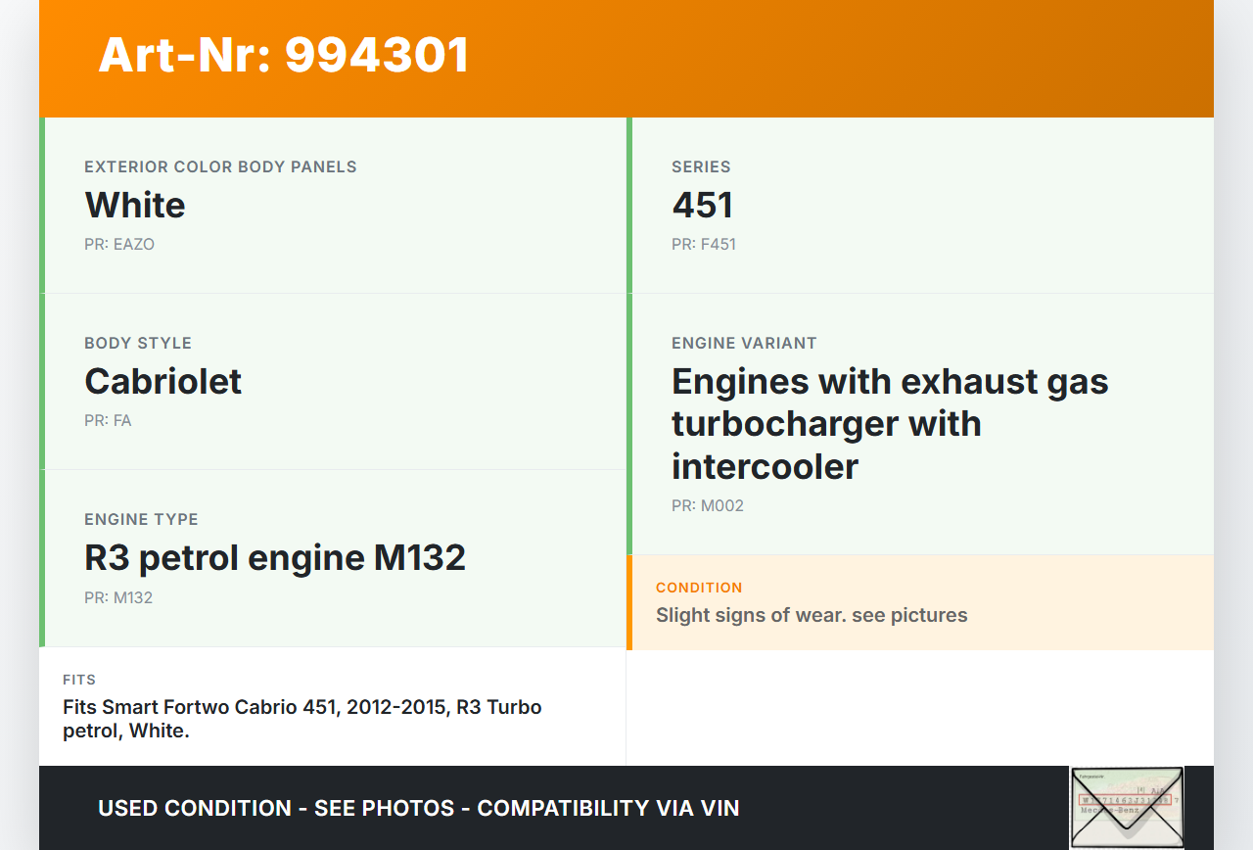This screenshot has width=1253, height=850.
Task: Click the PR: F451 code
Action: (x=703, y=245)
